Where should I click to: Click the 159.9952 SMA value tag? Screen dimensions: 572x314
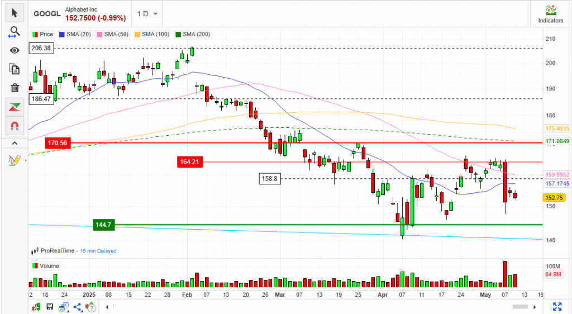tap(557, 175)
